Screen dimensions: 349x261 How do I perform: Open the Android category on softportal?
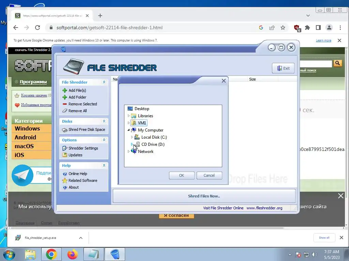click(25, 137)
